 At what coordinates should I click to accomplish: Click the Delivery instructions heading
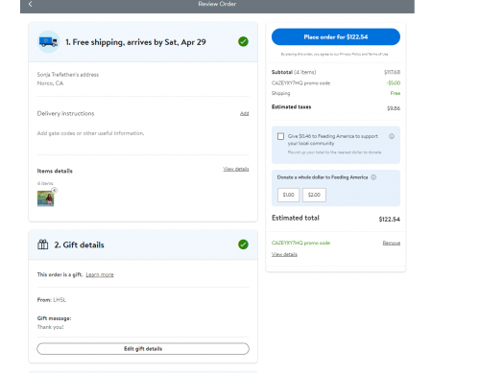coord(65,113)
